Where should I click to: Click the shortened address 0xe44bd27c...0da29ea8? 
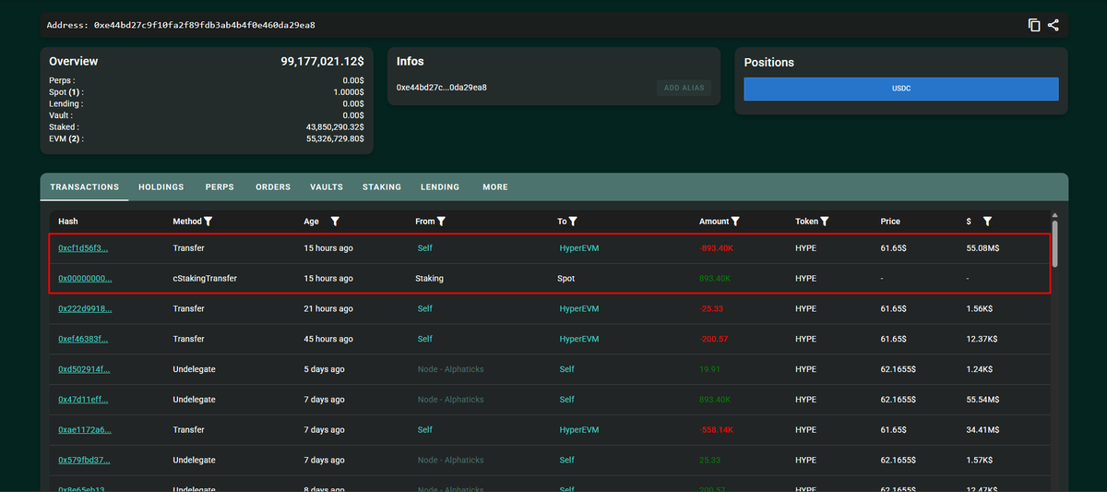coord(442,88)
